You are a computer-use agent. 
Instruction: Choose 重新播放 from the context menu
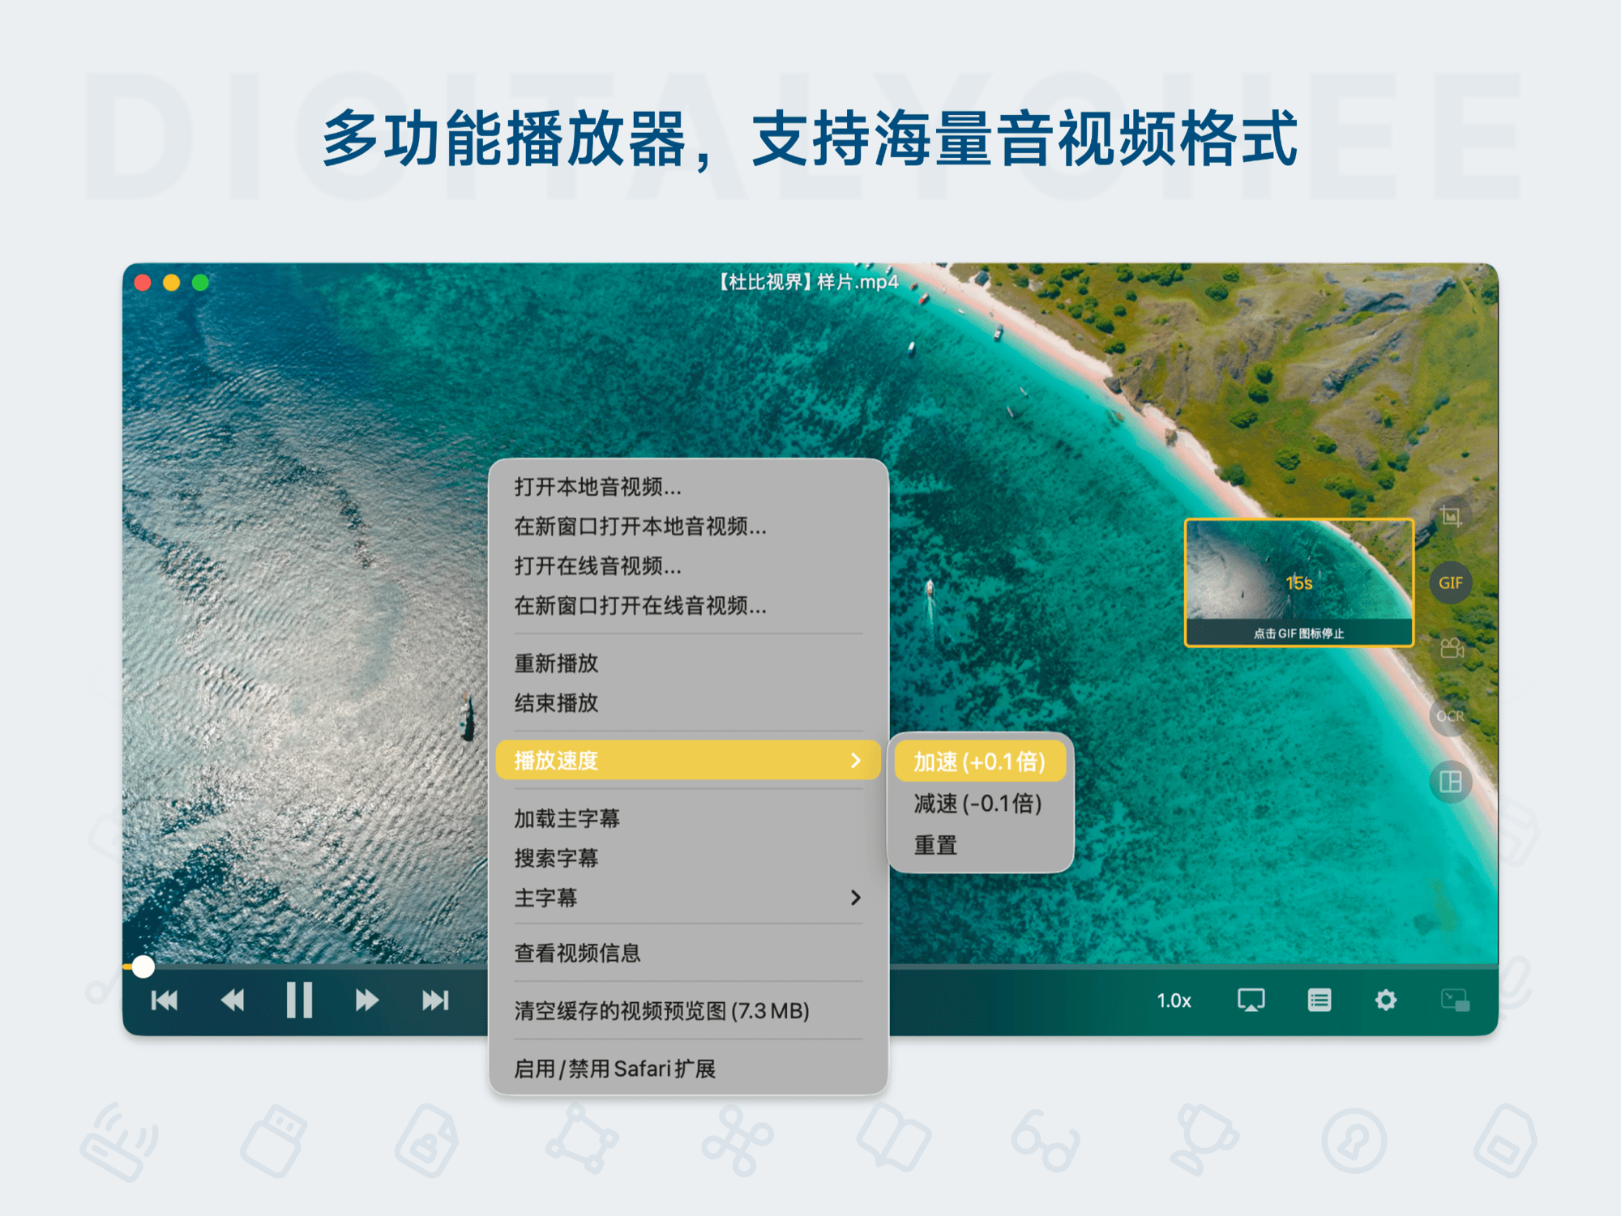555,663
